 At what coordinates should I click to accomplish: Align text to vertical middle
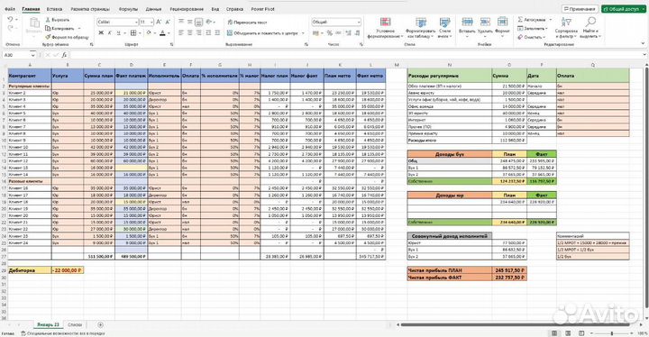pos(190,22)
